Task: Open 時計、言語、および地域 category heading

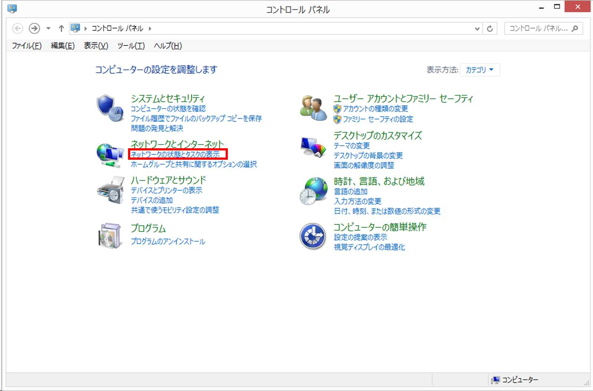Action: [x=379, y=181]
